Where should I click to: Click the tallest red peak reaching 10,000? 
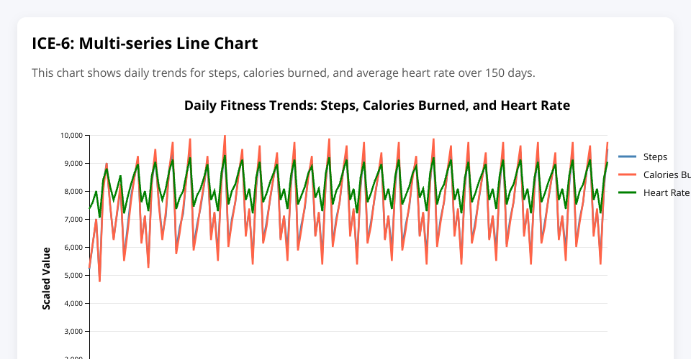pyautogui.click(x=225, y=136)
